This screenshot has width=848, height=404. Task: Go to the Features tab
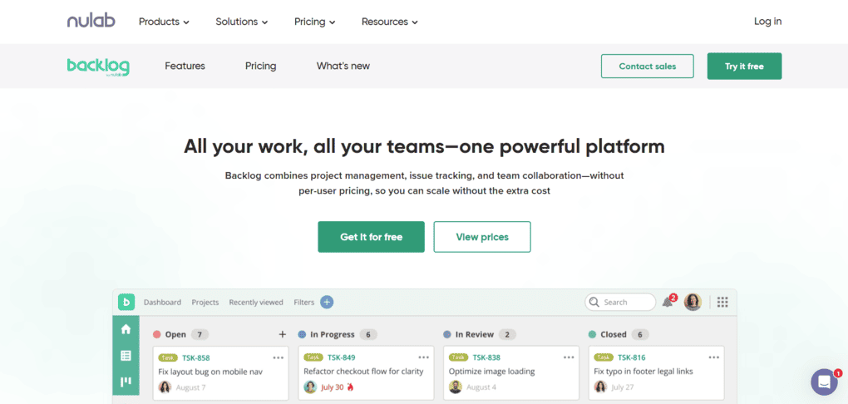(185, 66)
